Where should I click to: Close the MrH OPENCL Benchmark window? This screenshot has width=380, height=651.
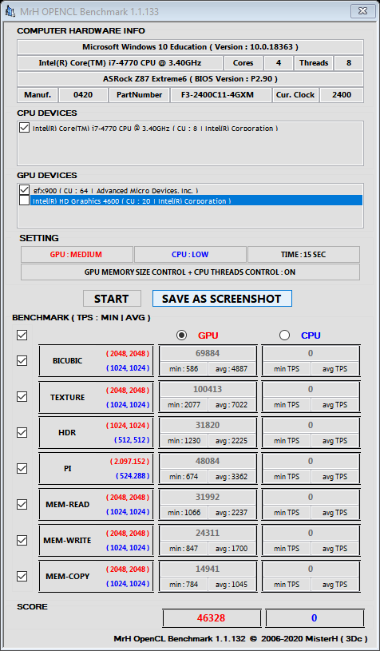point(362,11)
